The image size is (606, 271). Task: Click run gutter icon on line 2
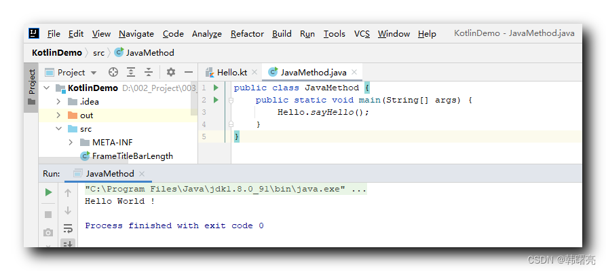tap(216, 100)
